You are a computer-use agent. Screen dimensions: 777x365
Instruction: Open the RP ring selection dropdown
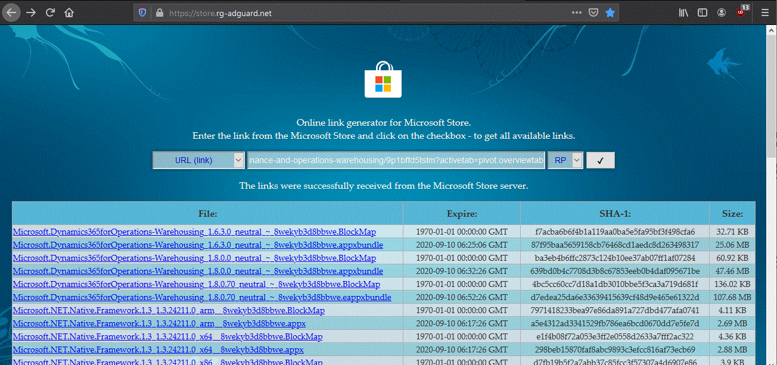565,160
